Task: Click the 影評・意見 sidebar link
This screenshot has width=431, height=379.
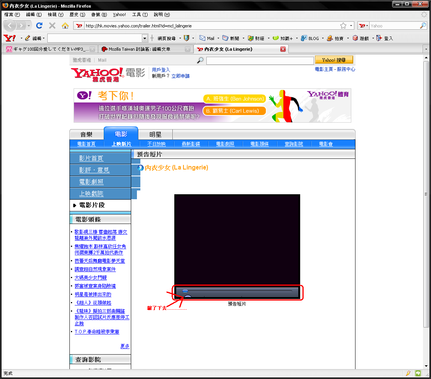Action: pos(94,170)
